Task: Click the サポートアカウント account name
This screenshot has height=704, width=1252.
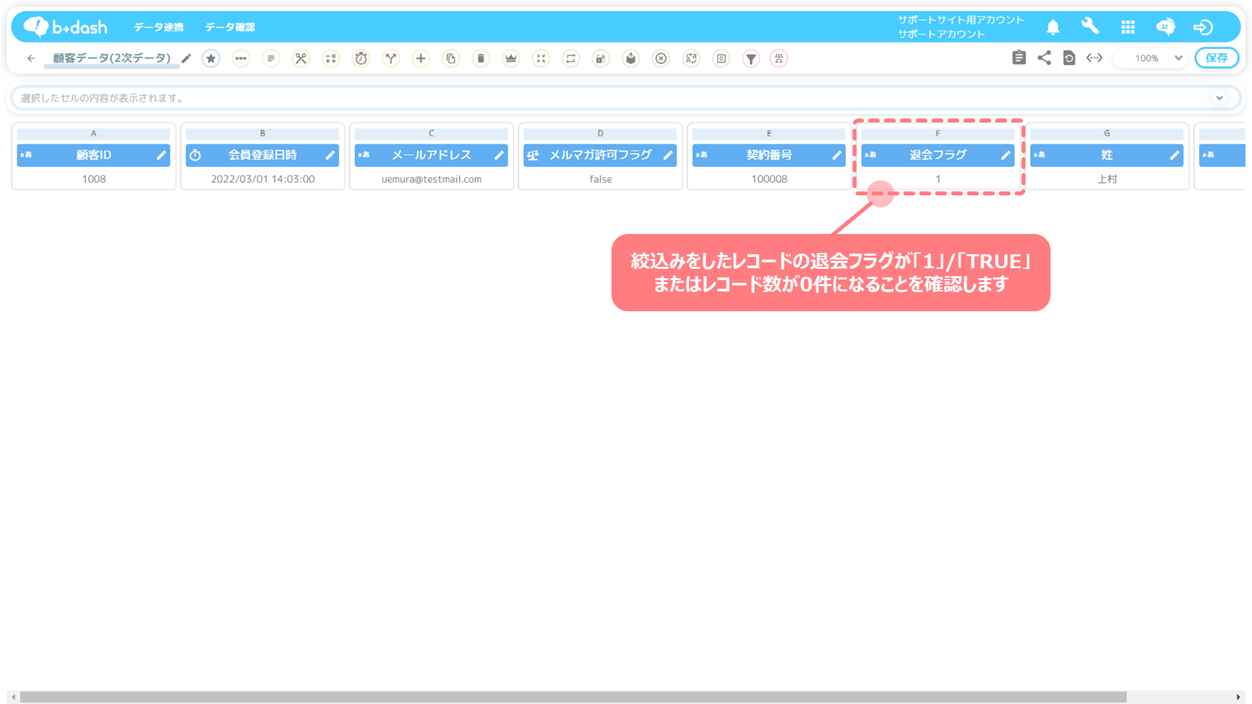Action: coord(941,34)
